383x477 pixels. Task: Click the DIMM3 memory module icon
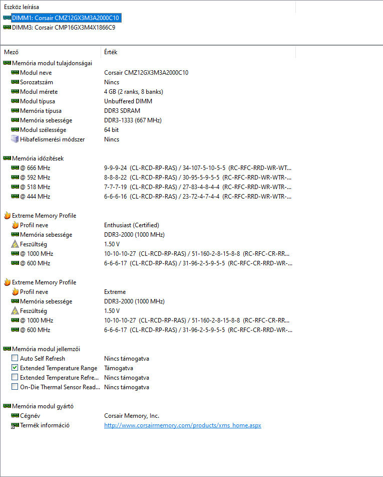click(x=7, y=28)
